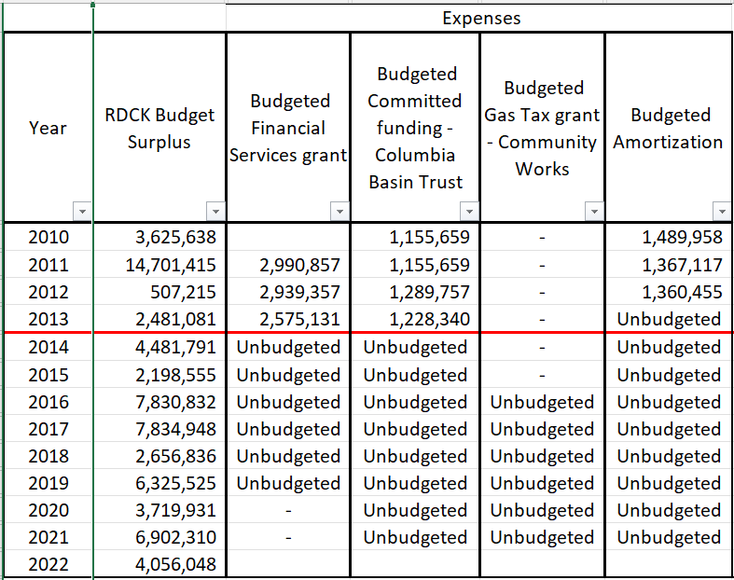Select year cell 2018
Screen dimensions: 734x580
click(x=48, y=456)
